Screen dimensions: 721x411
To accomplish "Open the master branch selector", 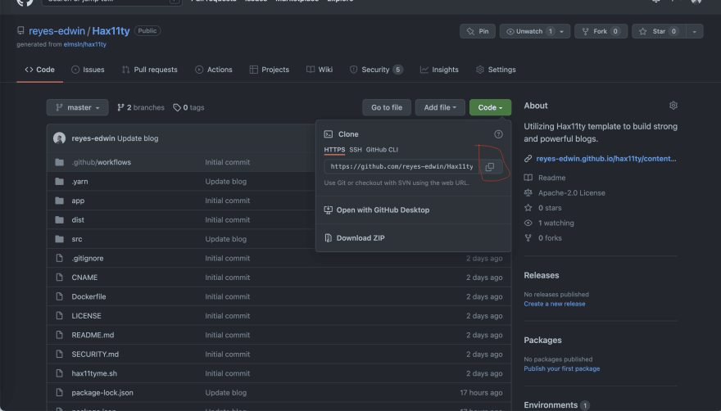I will click(77, 107).
